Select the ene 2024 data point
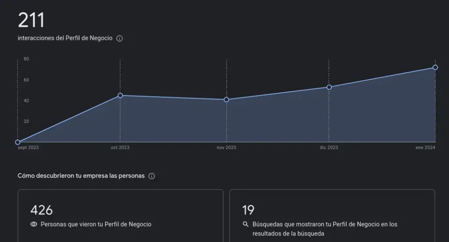The width and height of the screenshot is (449, 242). click(x=435, y=68)
